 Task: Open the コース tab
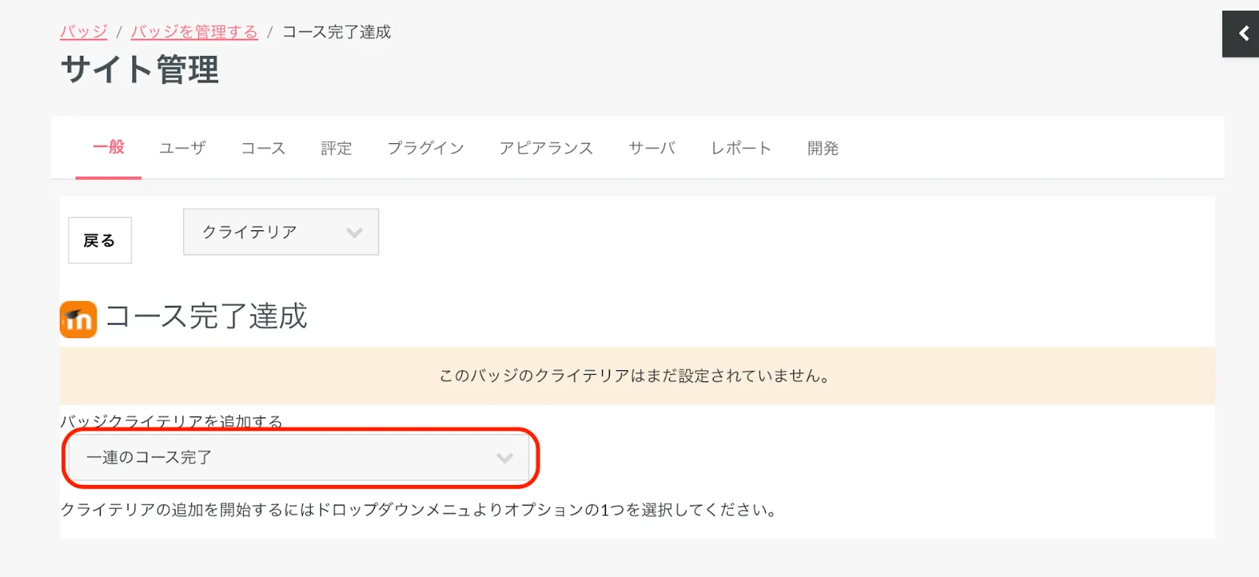click(x=263, y=149)
